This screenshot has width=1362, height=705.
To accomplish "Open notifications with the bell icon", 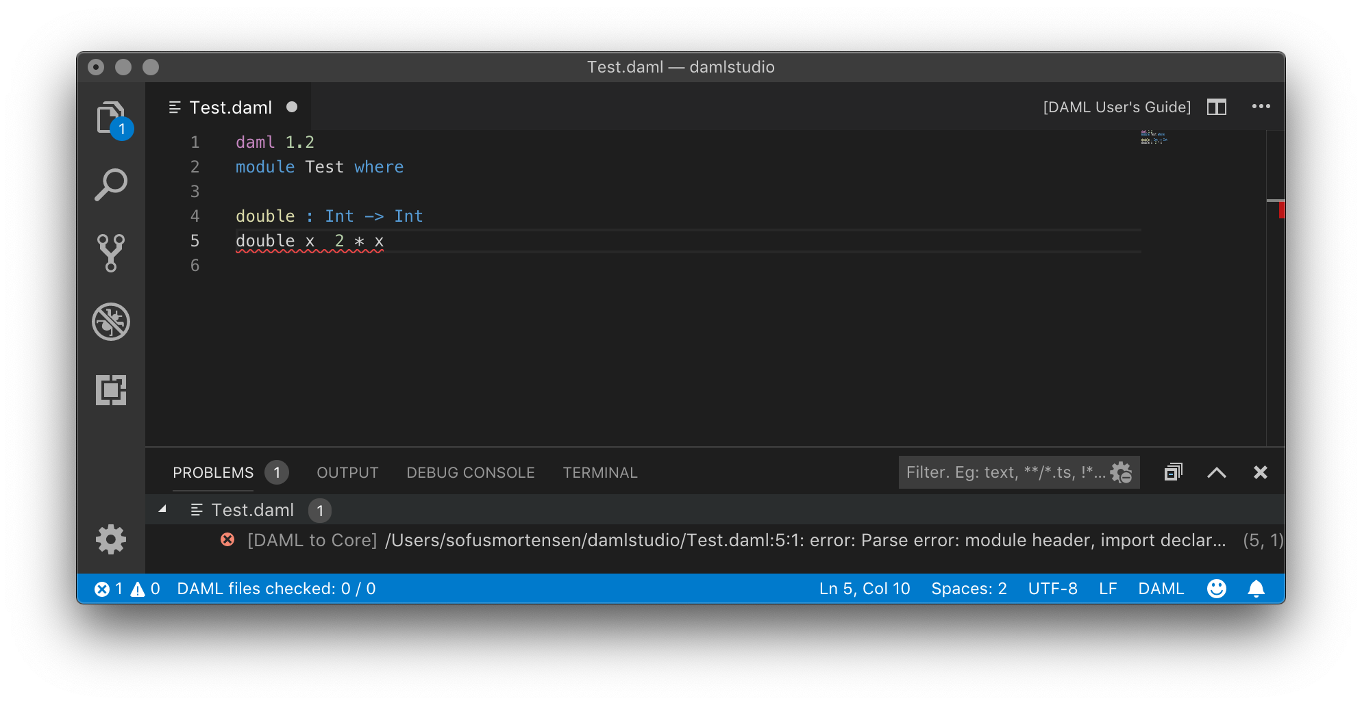I will 1256,589.
